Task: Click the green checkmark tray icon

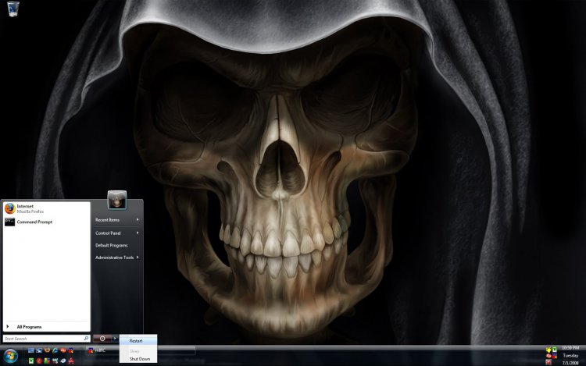Action: [555, 350]
